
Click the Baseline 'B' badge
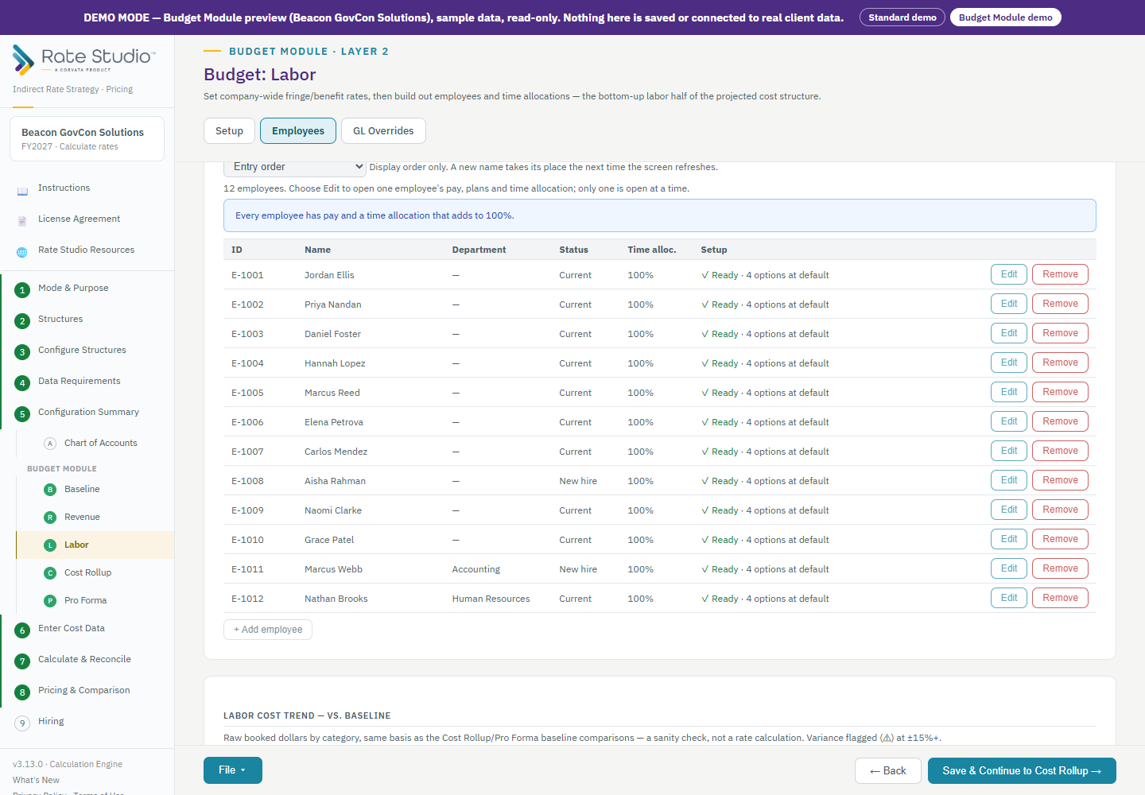(50, 490)
